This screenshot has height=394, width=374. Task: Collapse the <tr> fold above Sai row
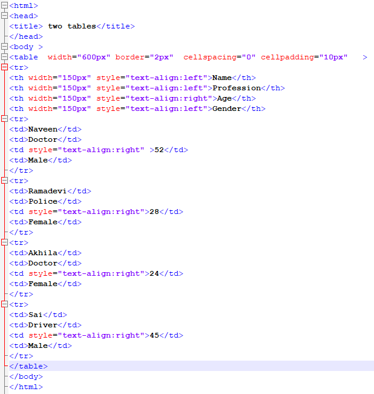click(4, 304)
